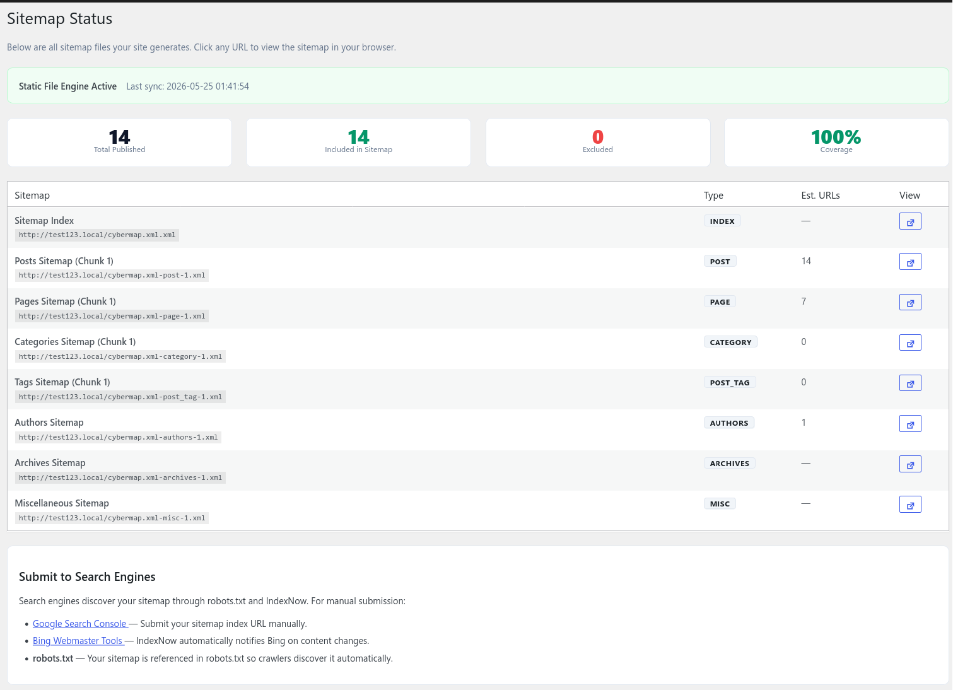Click the Type column header
Viewport: 953px width, 690px height.
coord(713,196)
